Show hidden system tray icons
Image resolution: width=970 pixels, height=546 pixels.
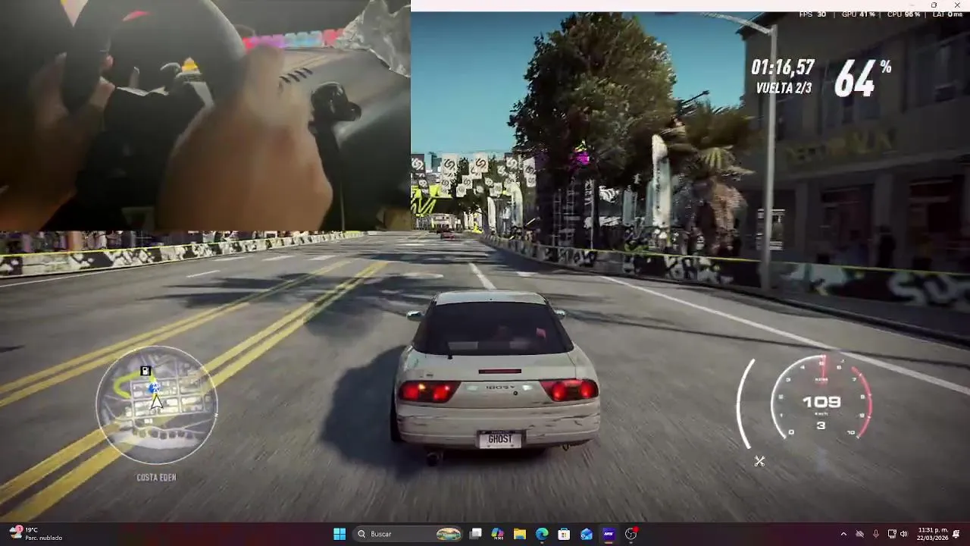843,534
